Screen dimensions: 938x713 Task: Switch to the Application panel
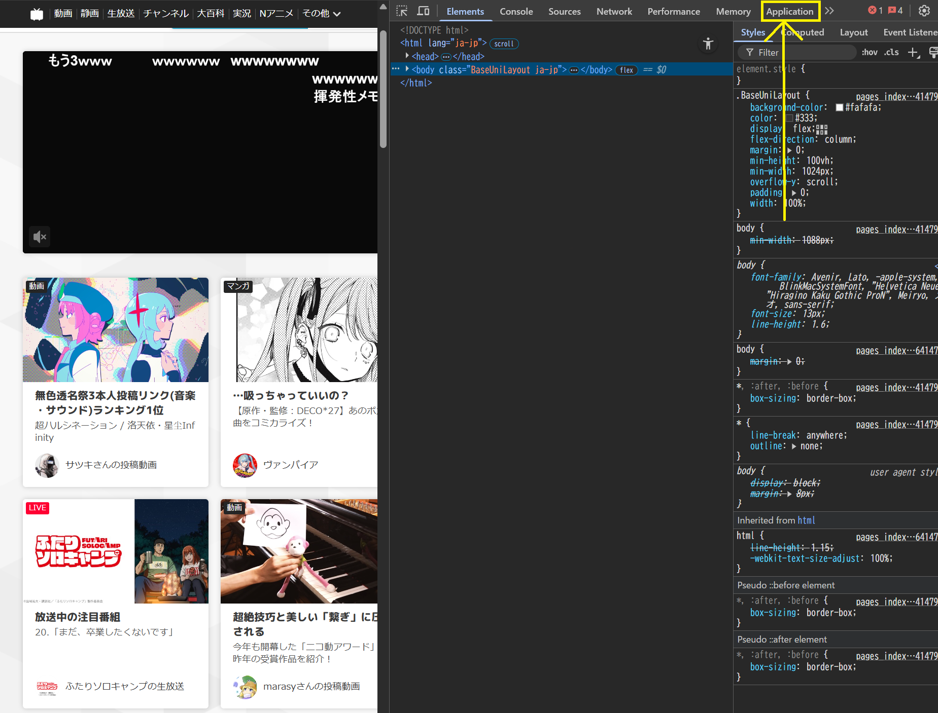[x=790, y=11]
